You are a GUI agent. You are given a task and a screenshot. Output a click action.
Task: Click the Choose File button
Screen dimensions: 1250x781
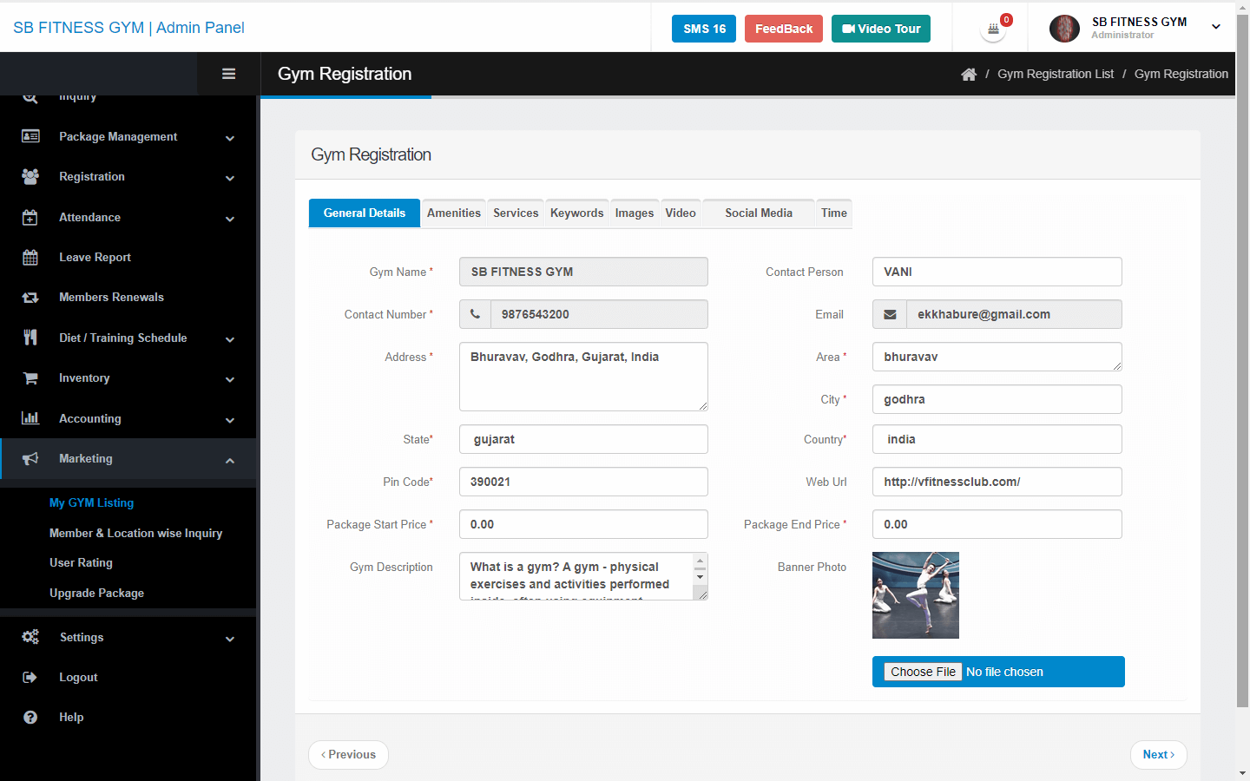(x=923, y=672)
